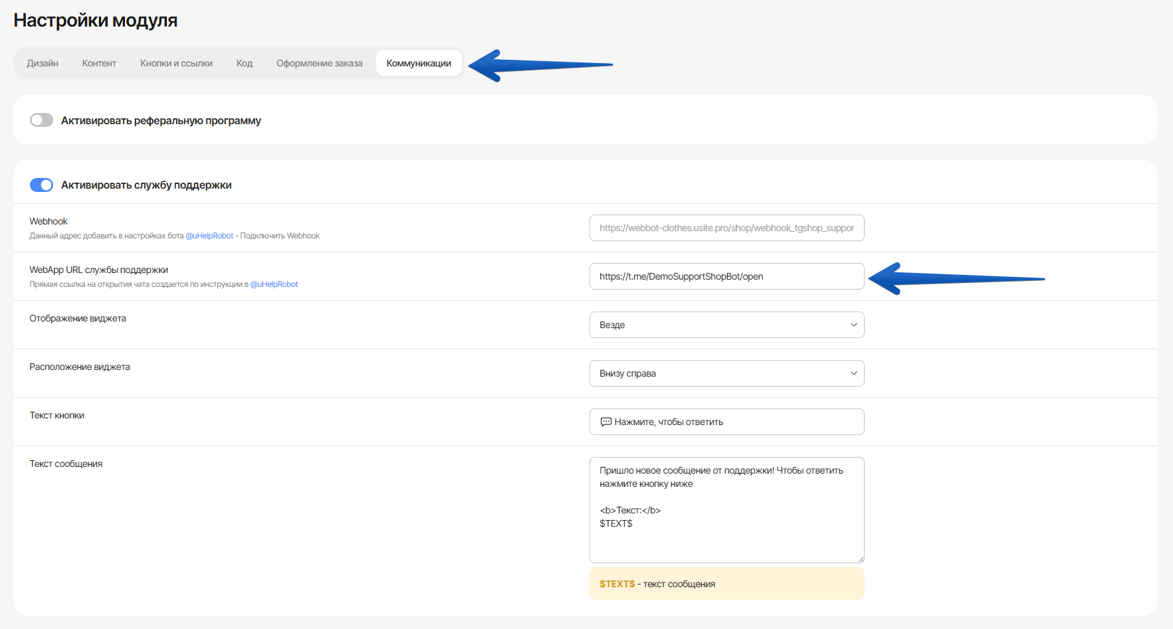Screen dimensions: 1173x629
Task: Click the orange $TEXT$ variable hint
Action: click(x=617, y=584)
